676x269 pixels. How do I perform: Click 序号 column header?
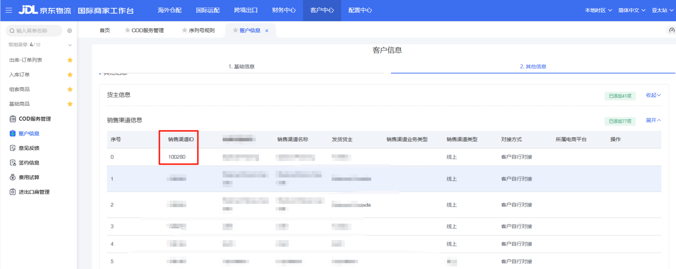pyautogui.click(x=116, y=139)
